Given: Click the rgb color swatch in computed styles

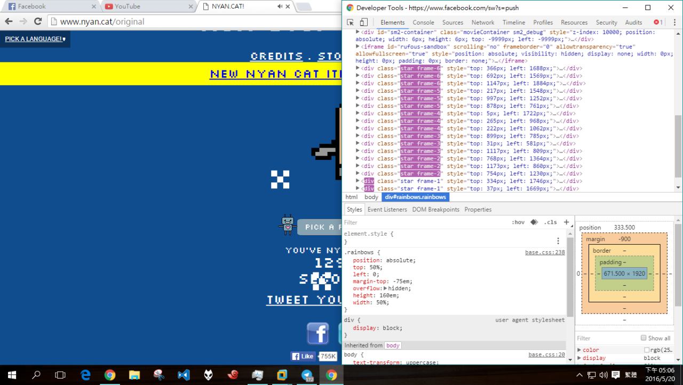Looking at the screenshot, I should 647,350.
